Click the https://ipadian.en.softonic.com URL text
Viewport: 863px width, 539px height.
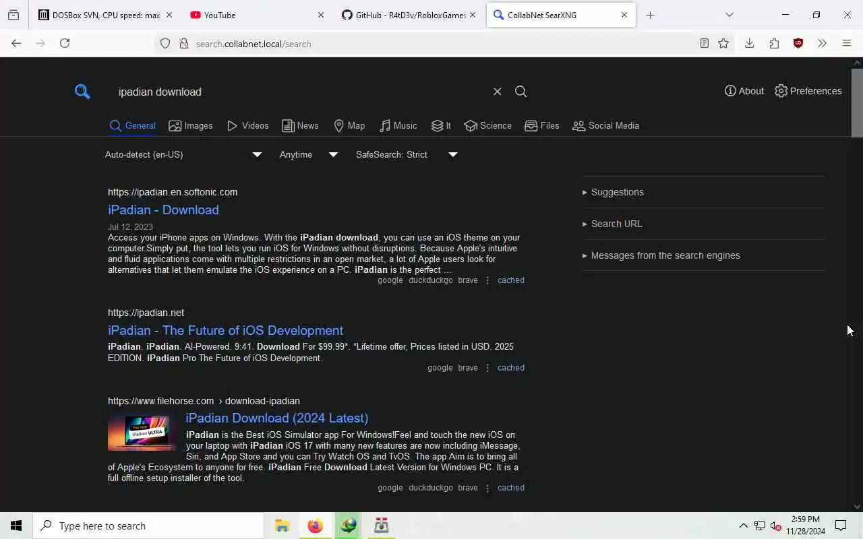point(173,192)
